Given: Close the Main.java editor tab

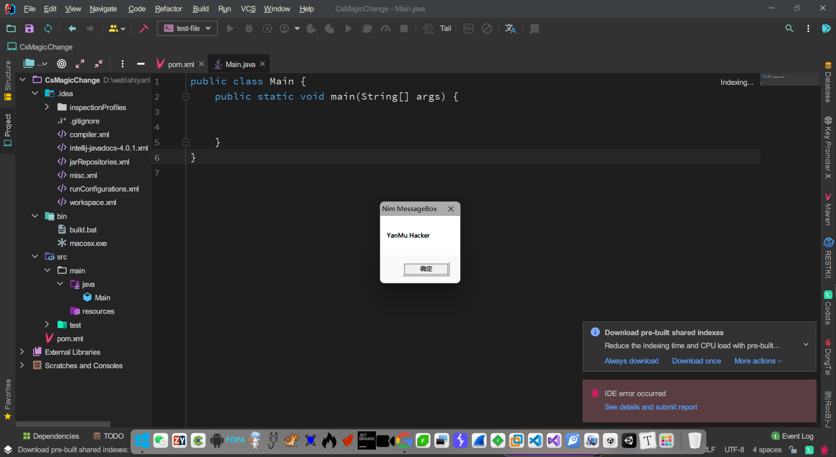Looking at the screenshot, I should pyautogui.click(x=262, y=64).
